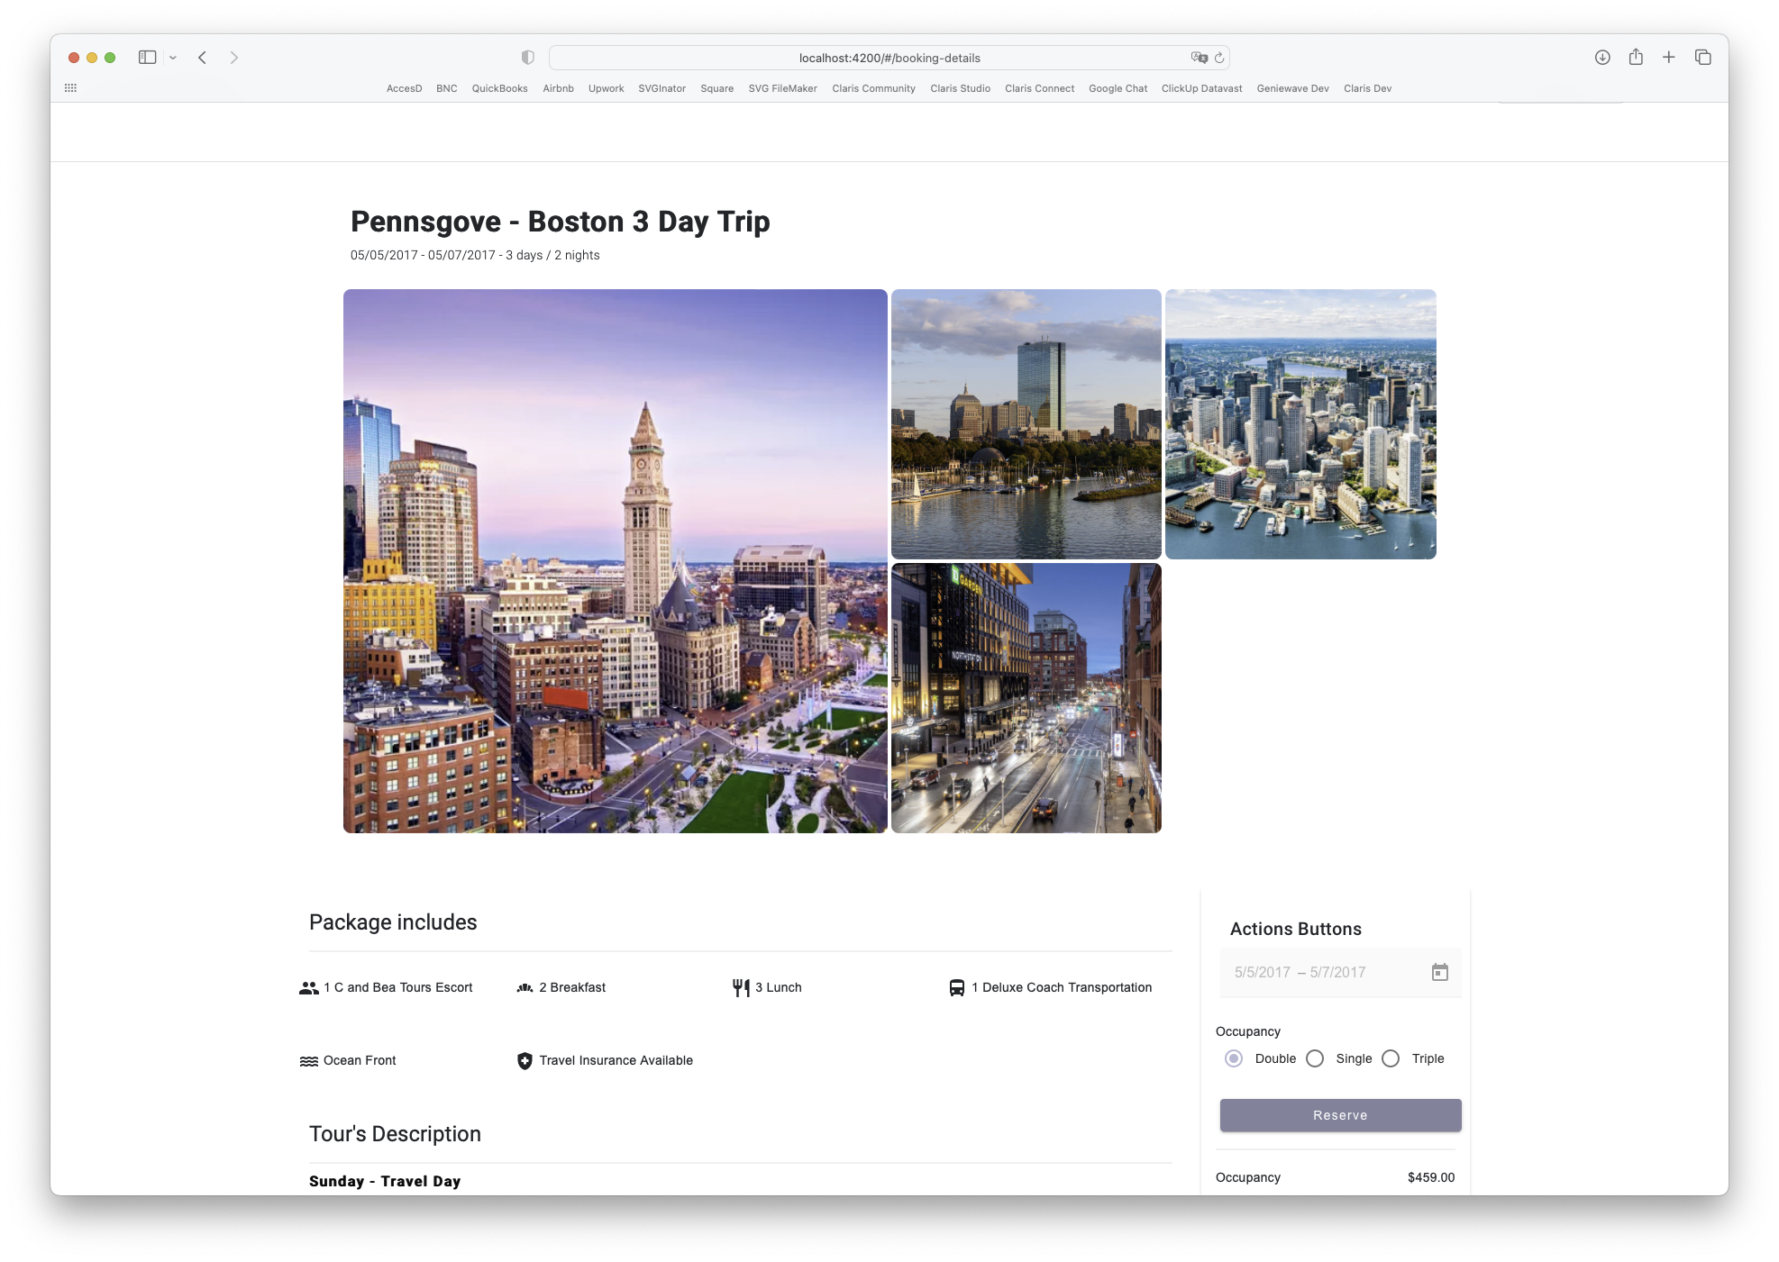This screenshot has width=1779, height=1262.
Task: Open the Safari downloads icon
Action: [x=1602, y=58]
